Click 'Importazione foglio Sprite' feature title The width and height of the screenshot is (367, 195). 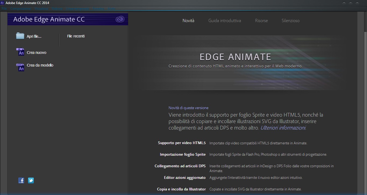click(183, 154)
